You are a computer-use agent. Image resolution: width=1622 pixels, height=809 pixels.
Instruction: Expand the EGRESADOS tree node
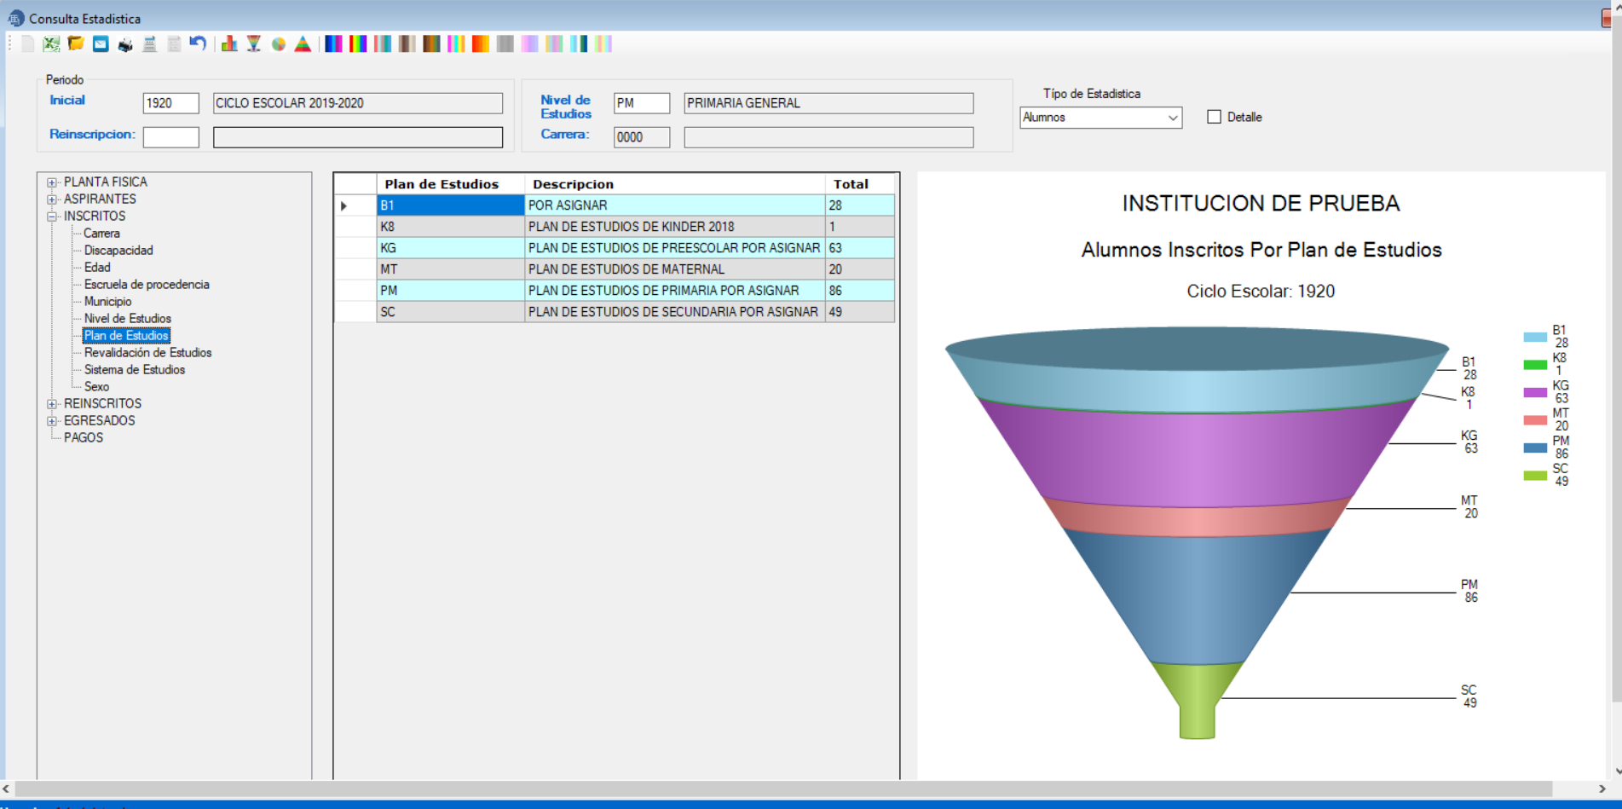click(52, 421)
